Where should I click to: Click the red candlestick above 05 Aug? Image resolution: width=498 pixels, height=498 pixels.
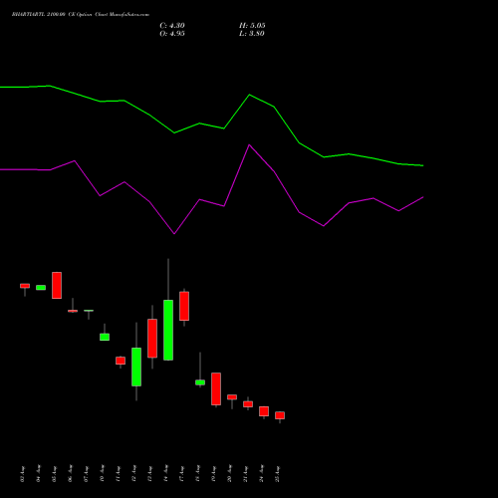click(x=57, y=285)
